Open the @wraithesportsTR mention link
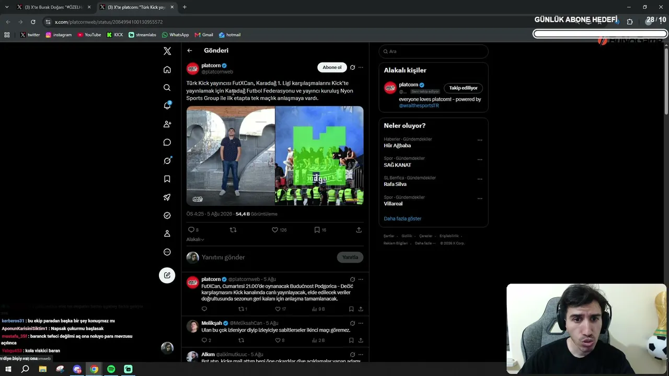Screen dimensions: 669x376 click(419, 105)
